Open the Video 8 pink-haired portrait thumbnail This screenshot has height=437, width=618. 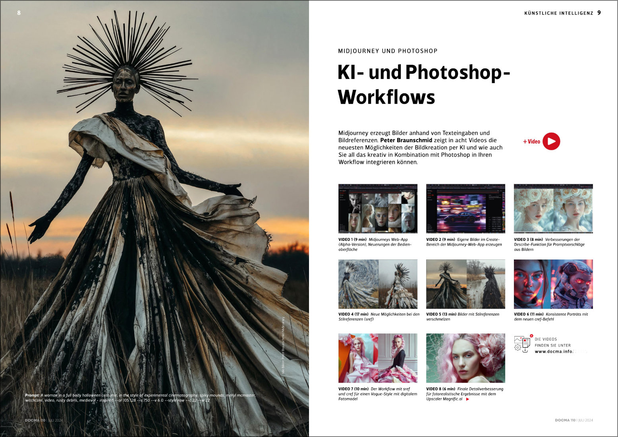click(x=465, y=358)
